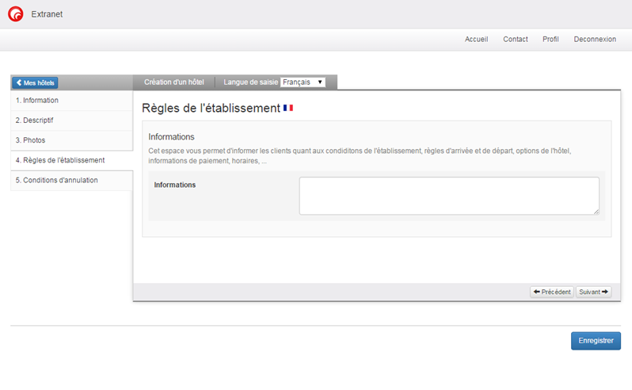The height and width of the screenshot is (390, 632).
Task: Open the Contact link
Action: (515, 39)
